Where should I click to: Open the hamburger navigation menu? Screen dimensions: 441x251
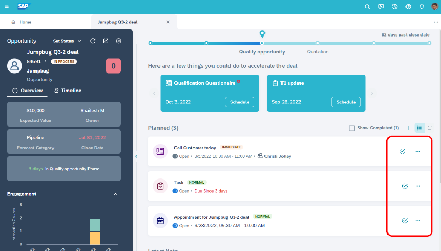[7, 7]
